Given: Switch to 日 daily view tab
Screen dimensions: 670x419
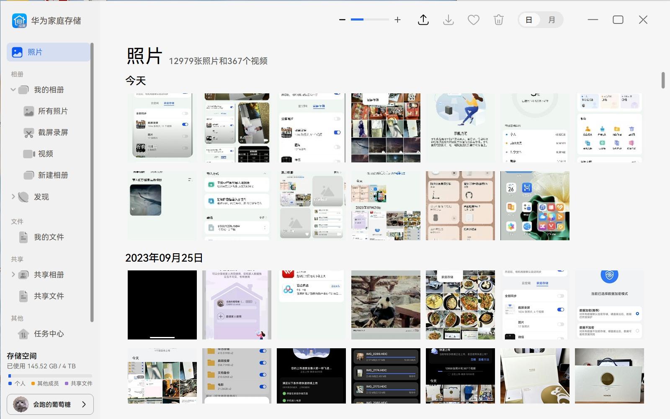Looking at the screenshot, I should [x=529, y=20].
